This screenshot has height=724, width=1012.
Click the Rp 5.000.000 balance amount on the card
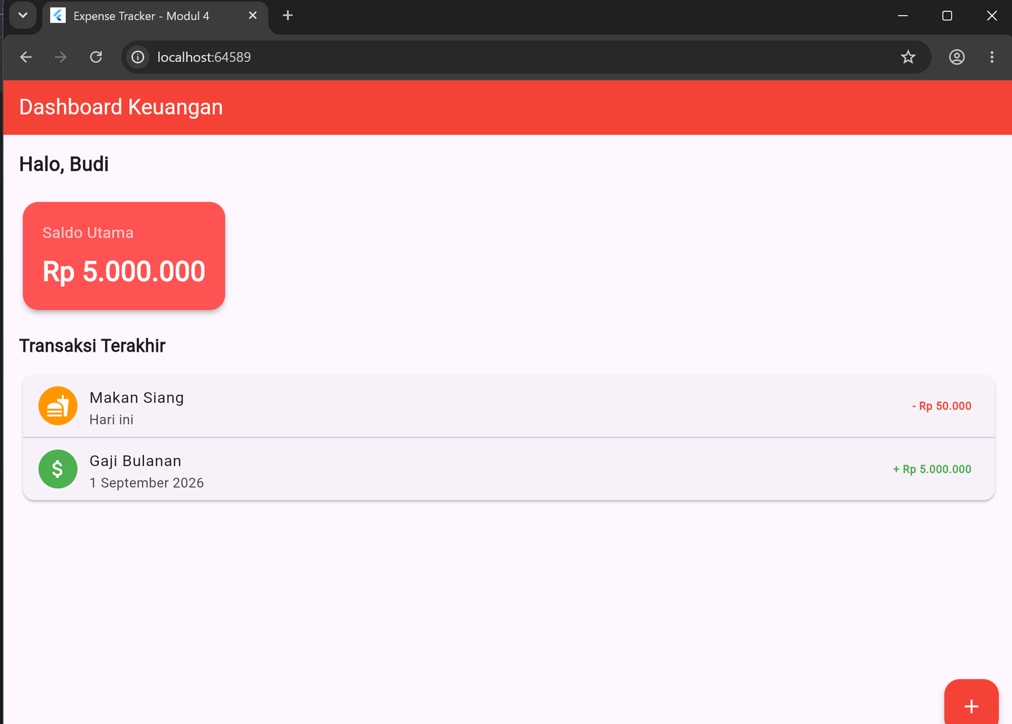tap(124, 272)
